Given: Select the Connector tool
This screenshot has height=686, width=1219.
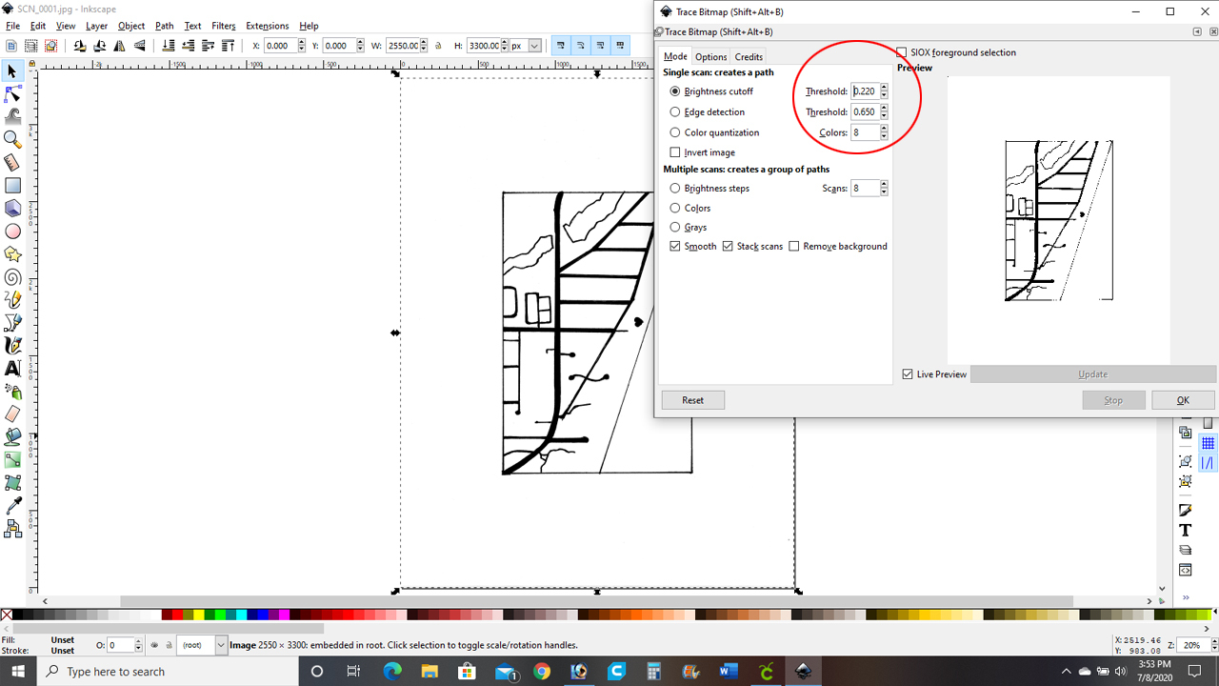Looking at the screenshot, I should tap(12, 529).
